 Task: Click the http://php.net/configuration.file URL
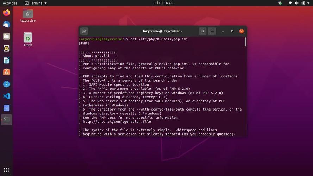tap(117, 121)
